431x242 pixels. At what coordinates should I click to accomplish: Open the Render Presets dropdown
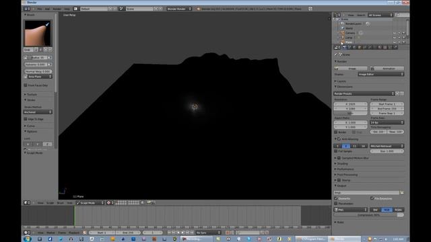(364, 93)
